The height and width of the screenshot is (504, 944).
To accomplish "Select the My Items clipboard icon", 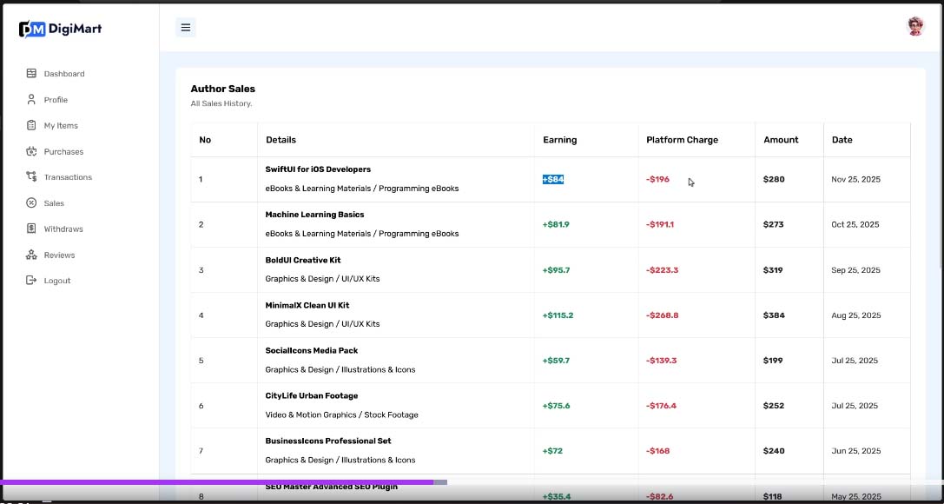I will click(31, 126).
